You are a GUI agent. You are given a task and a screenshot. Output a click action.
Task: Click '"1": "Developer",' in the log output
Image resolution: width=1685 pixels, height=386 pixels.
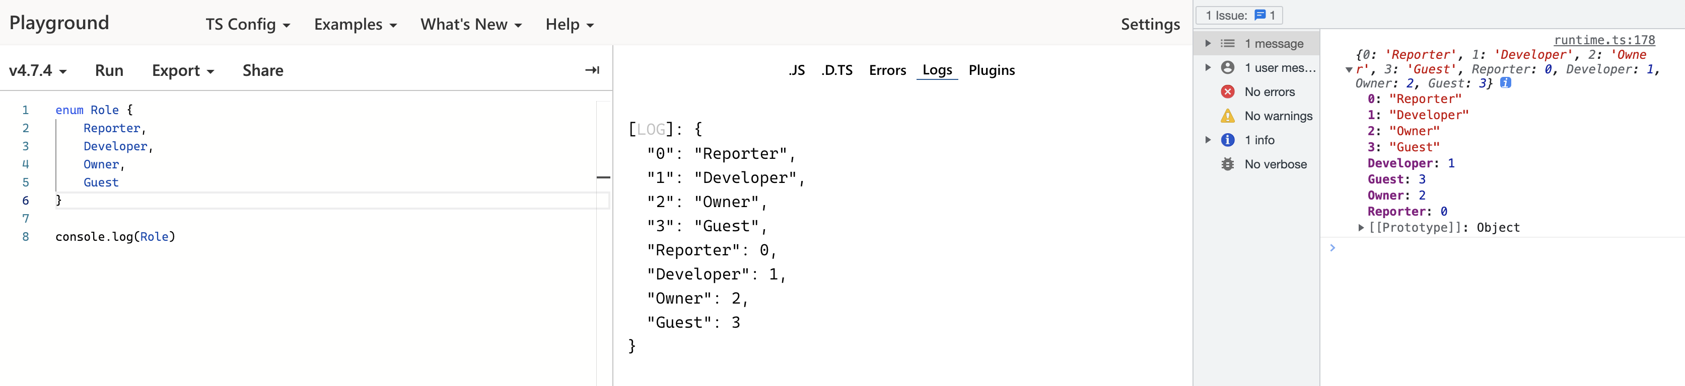[725, 178]
